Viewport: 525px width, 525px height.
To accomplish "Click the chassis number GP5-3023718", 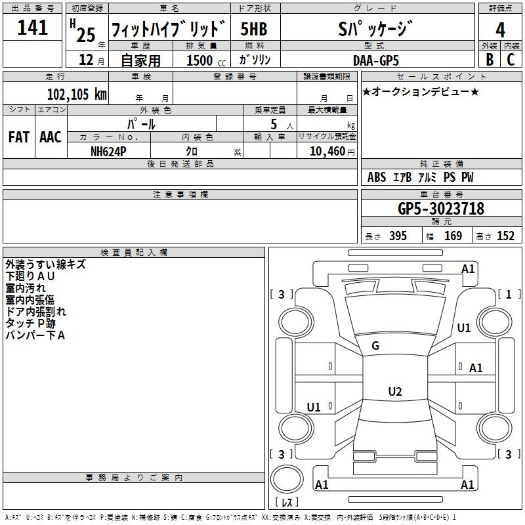I will 441,209.
